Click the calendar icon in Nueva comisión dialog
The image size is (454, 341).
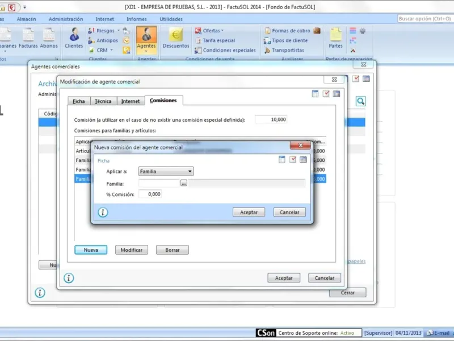tap(303, 160)
